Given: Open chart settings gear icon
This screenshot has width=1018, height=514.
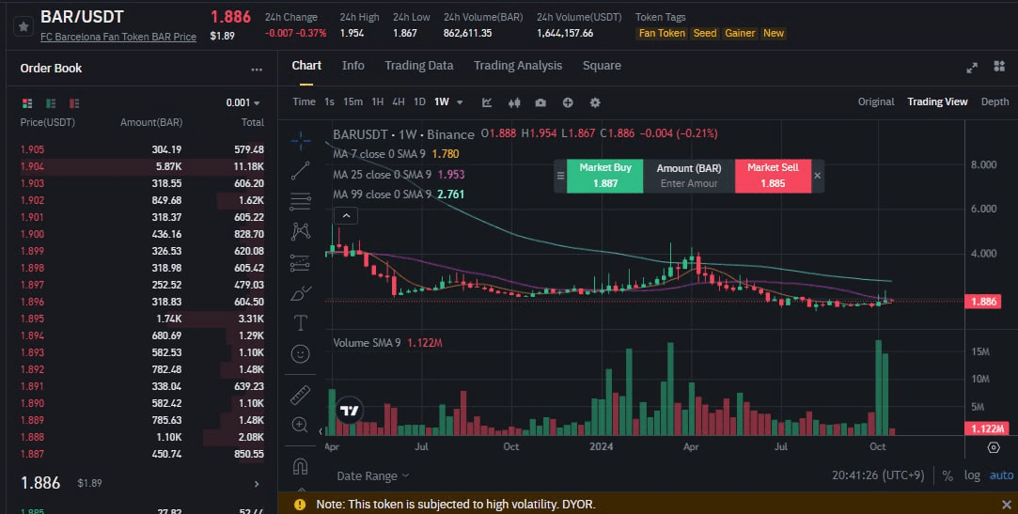Looking at the screenshot, I should pos(595,101).
